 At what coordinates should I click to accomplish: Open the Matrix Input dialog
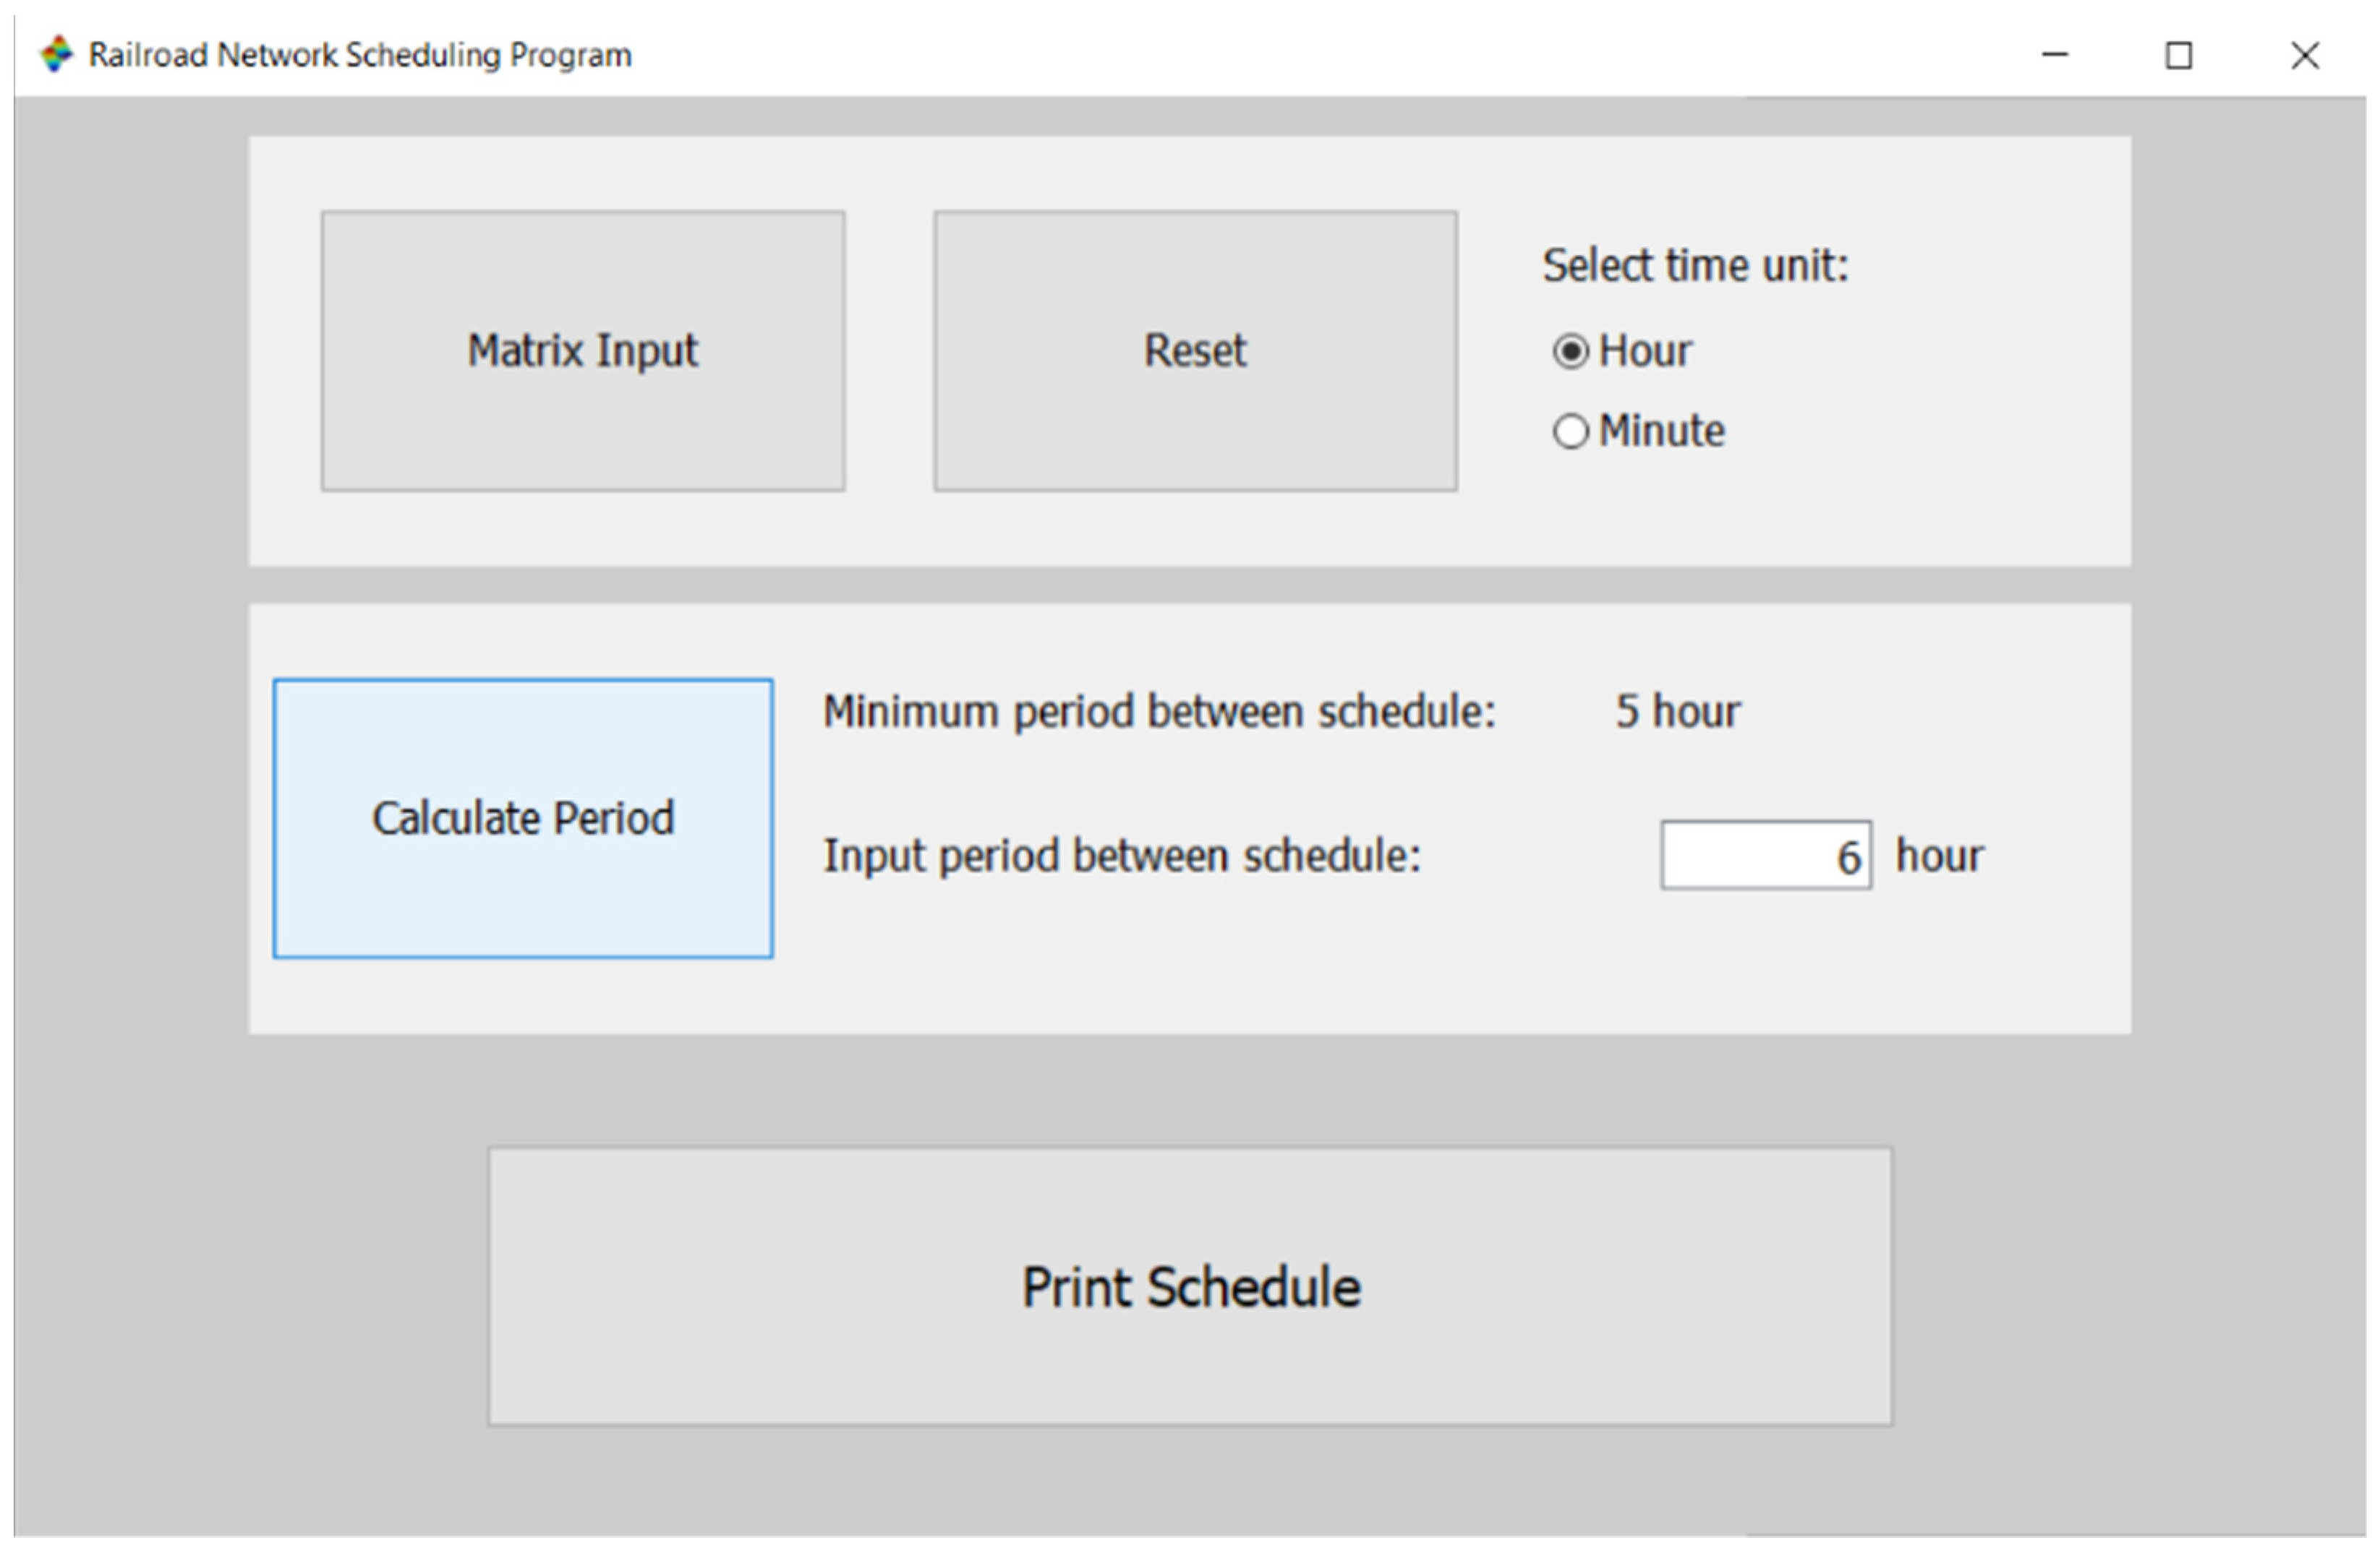point(583,351)
